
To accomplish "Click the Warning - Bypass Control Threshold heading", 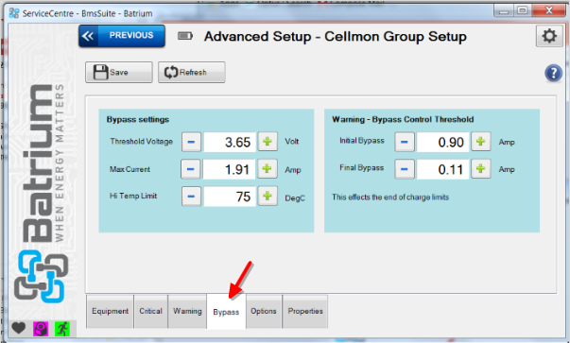I will 403,120.
